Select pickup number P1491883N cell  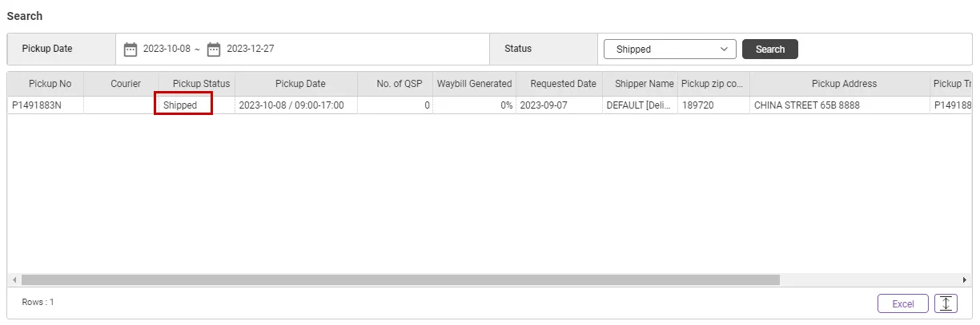[x=37, y=105]
